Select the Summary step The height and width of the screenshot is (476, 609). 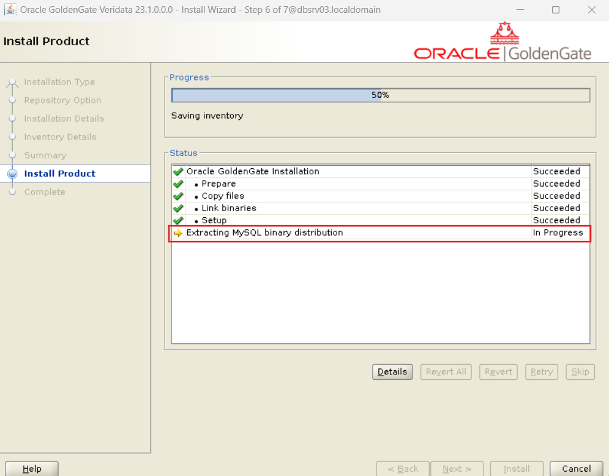[x=45, y=155]
